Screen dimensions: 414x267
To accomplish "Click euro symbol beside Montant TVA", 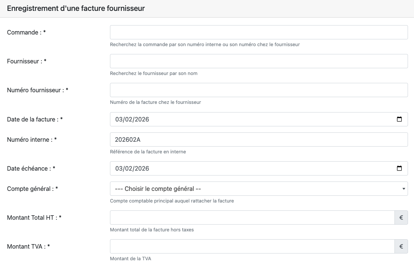I will (401, 246).
